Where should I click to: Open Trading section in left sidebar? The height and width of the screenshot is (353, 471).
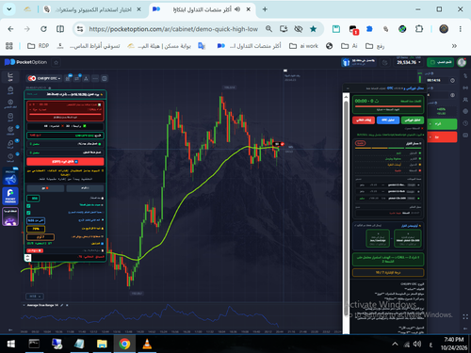[x=10, y=76]
